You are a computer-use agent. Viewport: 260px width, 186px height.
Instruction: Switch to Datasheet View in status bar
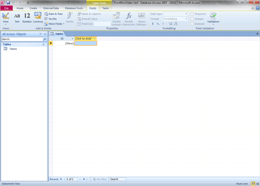click(253, 183)
